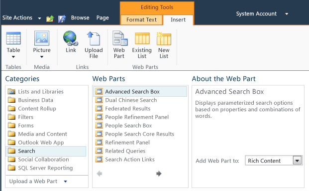Click the Web Part ribbon icon

click(120, 38)
